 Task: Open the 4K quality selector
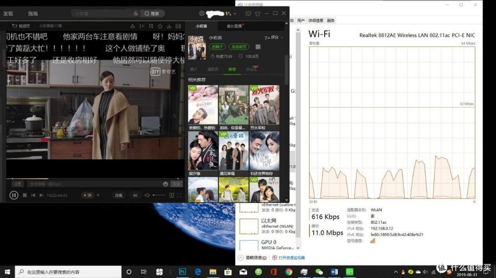(135, 195)
